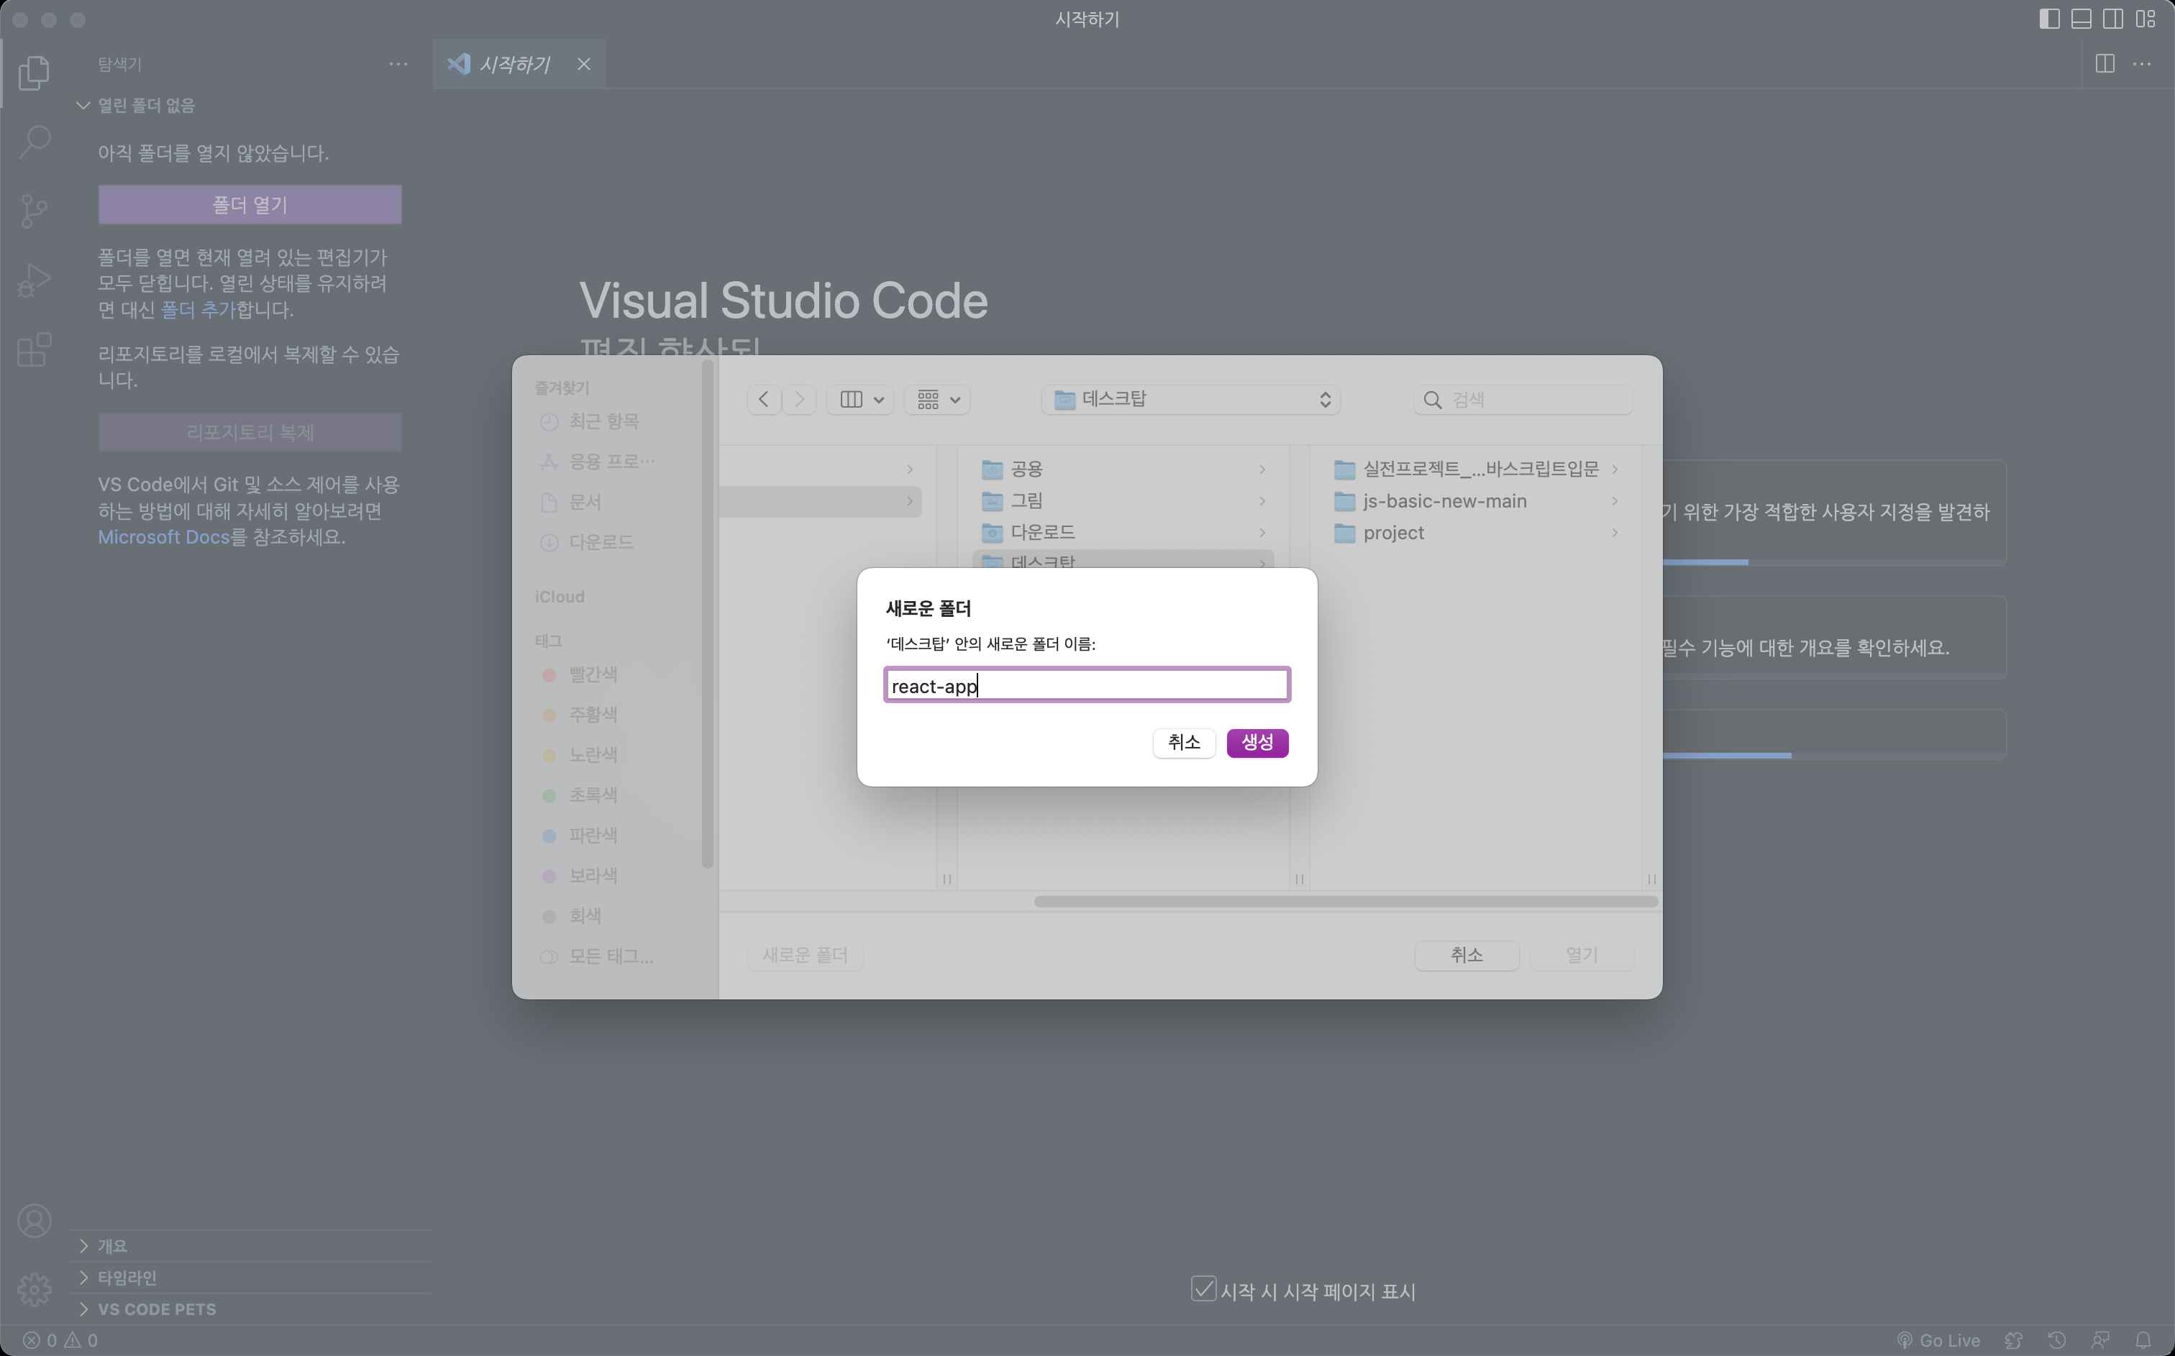Click the 리포지토리 복제 button
Screen dimensions: 2175x1356
250,432
